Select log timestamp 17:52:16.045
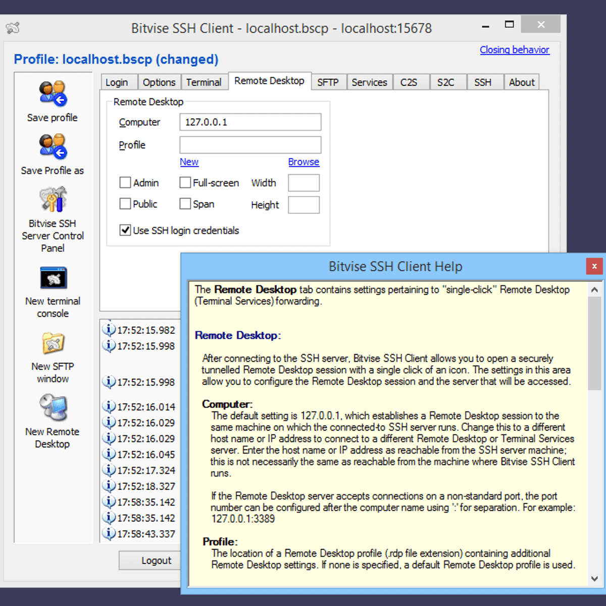 click(x=146, y=454)
